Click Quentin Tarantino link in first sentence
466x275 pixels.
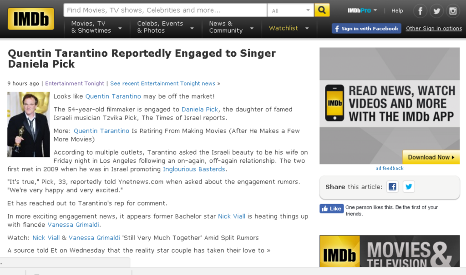[113, 96]
